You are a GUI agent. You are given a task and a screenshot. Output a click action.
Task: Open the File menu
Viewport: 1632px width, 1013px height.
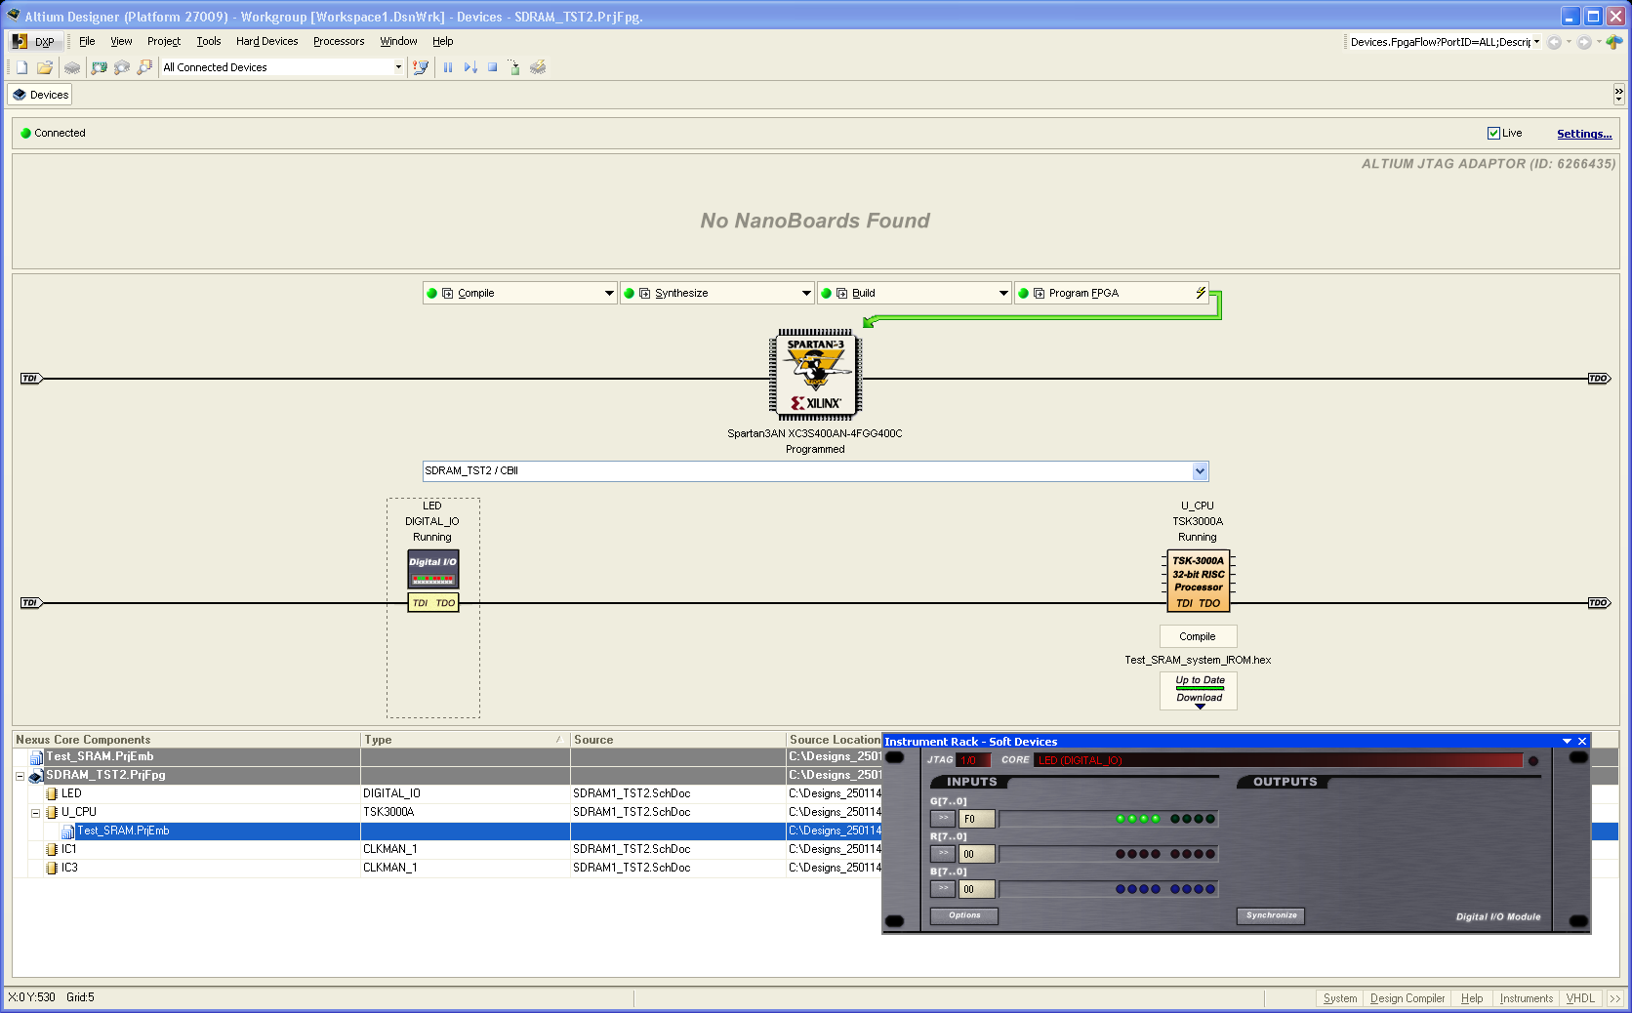[87, 41]
